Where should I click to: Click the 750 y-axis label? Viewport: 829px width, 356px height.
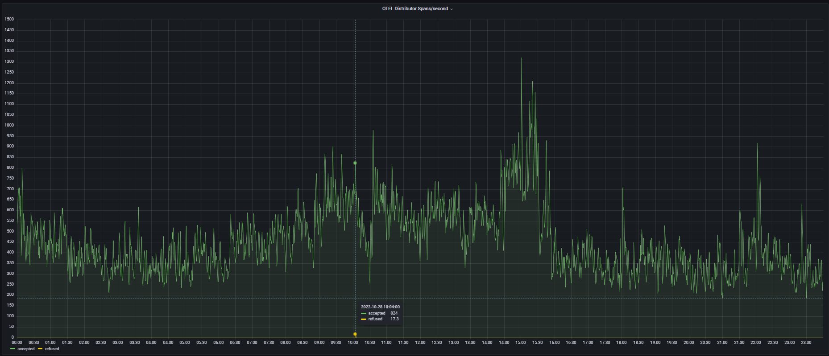[x=10, y=178]
